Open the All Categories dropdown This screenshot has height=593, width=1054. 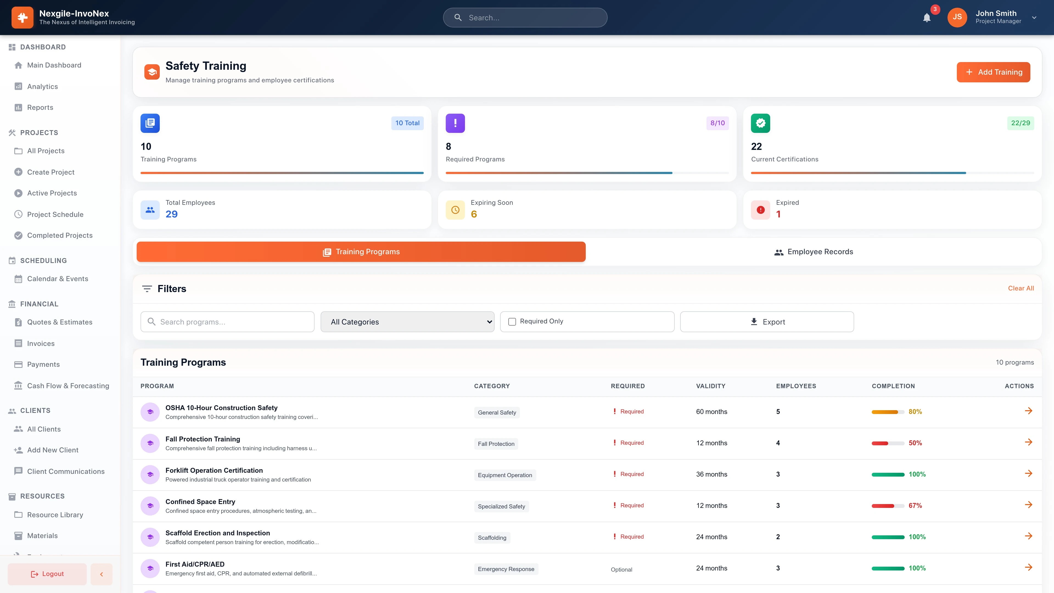click(407, 322)
